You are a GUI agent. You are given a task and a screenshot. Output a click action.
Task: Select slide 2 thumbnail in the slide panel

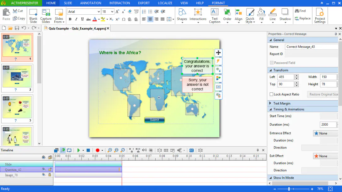click(x=17, y=77)
